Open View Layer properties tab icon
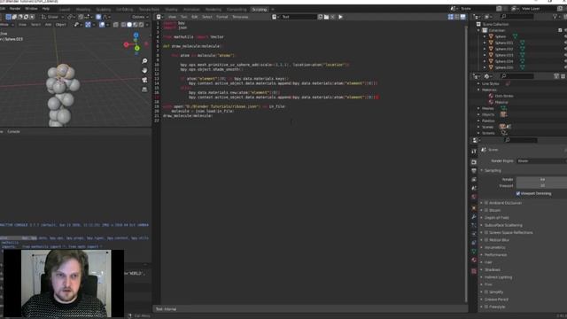 [x=474, y=179]
